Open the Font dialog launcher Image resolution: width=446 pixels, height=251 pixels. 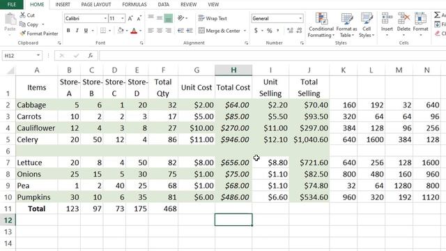coord(141,43)
